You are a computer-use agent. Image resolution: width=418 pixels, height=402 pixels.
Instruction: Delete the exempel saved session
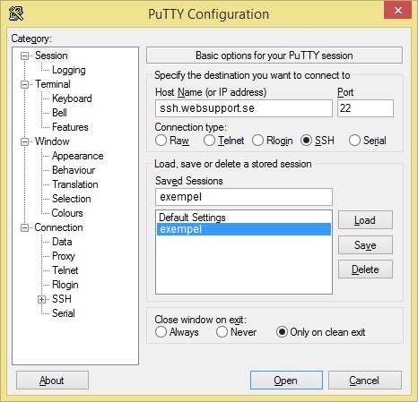point(365,269)
